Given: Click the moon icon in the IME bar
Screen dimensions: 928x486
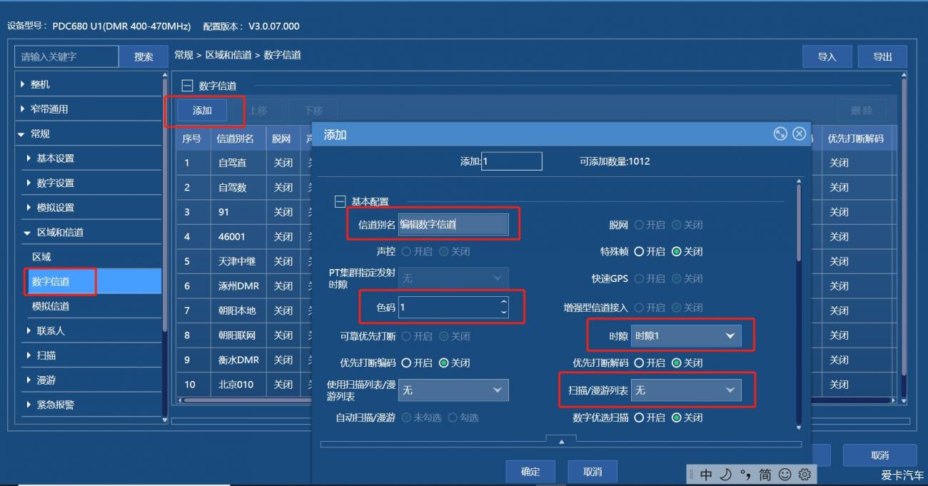Looking at the screenshot, I should (725, 475).
